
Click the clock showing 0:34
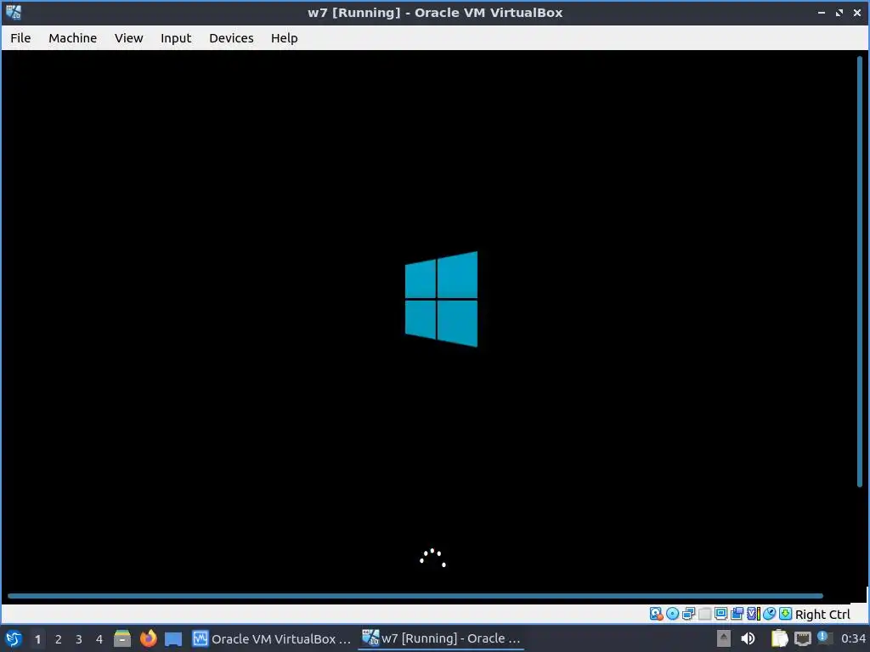click(x=853, y=638)
